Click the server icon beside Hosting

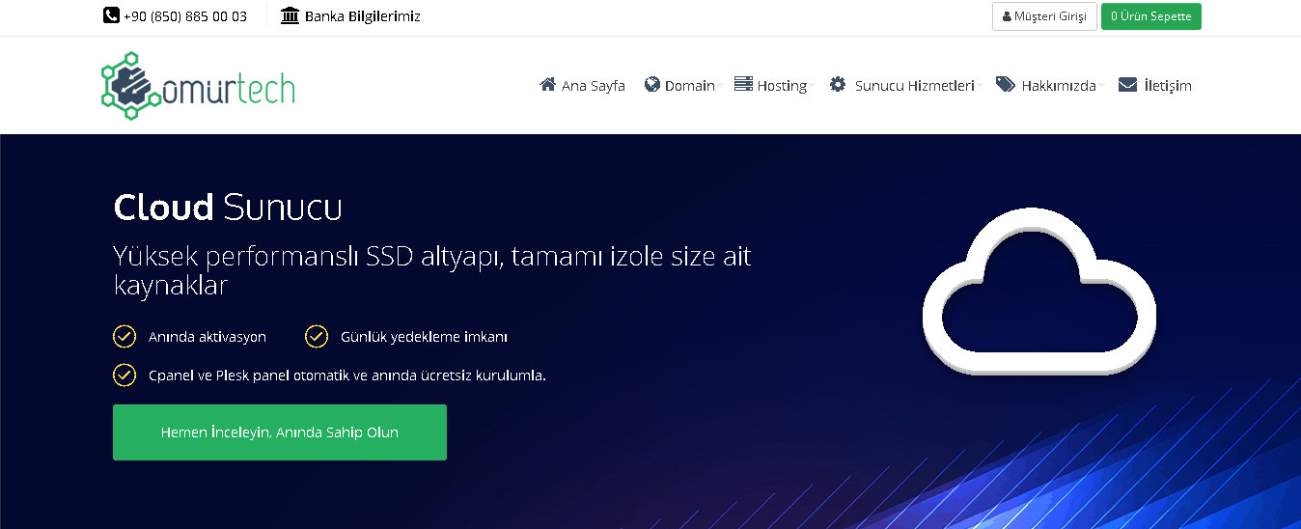coord(743,84)
